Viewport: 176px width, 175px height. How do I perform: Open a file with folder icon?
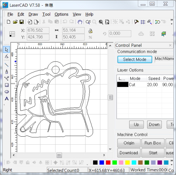click(15, 22)
